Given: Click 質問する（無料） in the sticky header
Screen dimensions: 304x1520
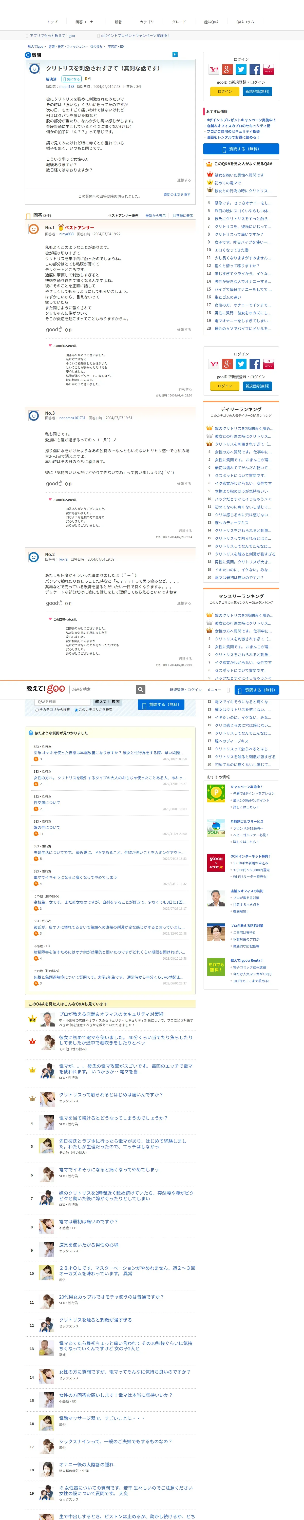Looking at the screenshot, I should coord(257,690).
